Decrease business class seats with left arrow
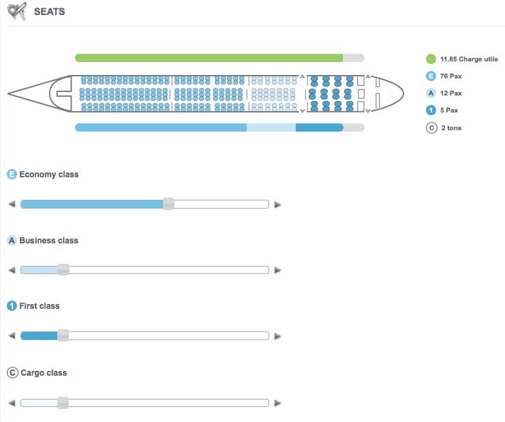The height and width of the screenshot is (422, 505). pyautogui.click(x=12, y=270)
